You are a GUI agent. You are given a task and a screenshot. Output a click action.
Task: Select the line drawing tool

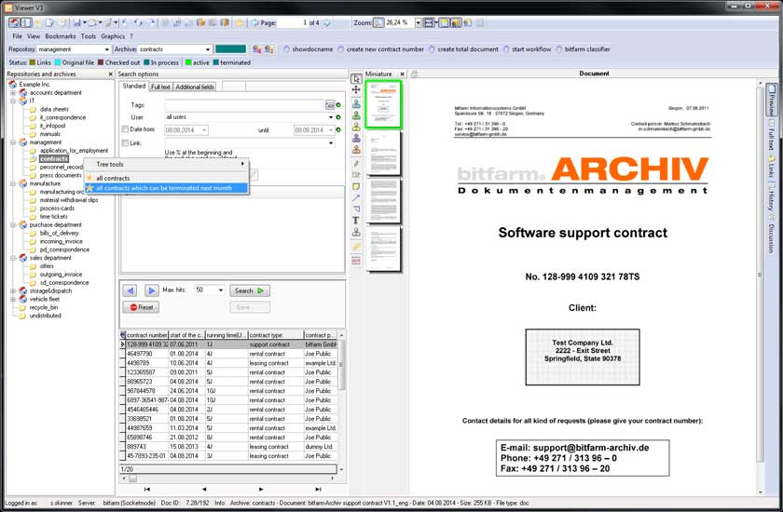click(356, 198)
